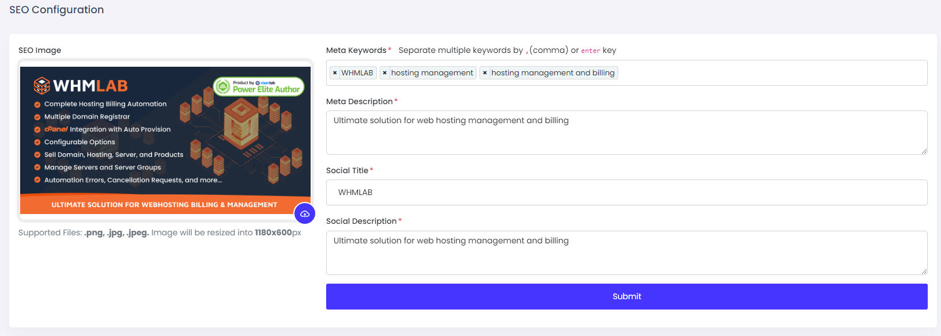This screenshot has width=941, height=336.
Task: Select the WHMLAB keyword tag text
Action: pyautogui.click(x=357, y=73)
